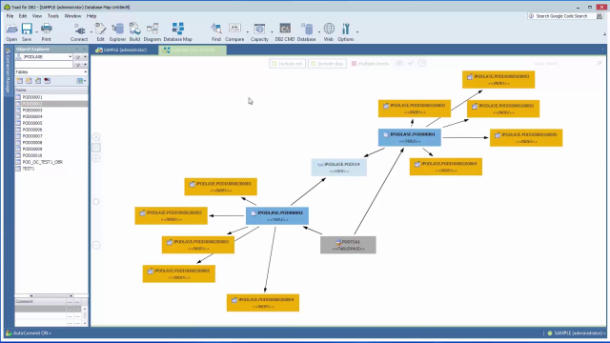The image size is (610, 343).
Task: Click the Save toolbar icon
Action: (27, 31)
